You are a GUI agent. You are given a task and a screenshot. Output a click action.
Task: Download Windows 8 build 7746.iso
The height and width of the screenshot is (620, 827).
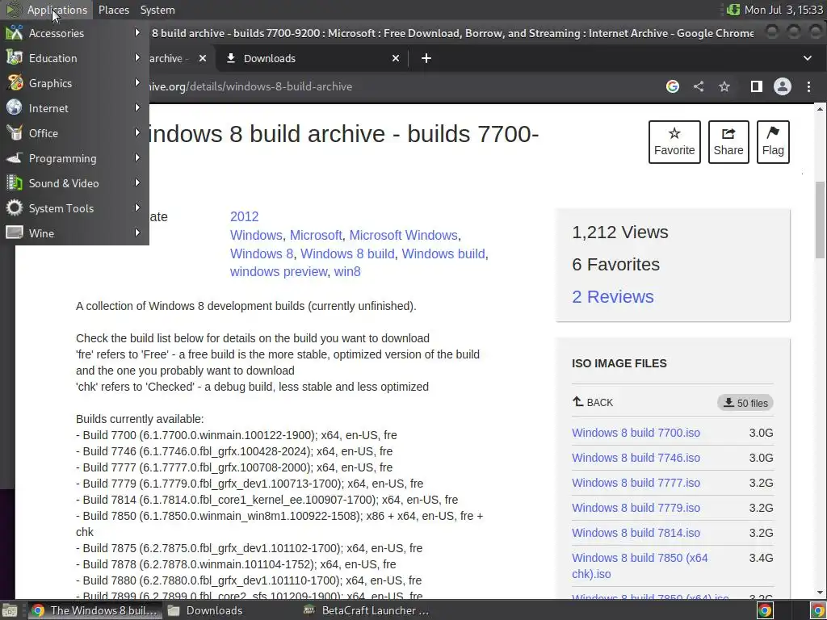coord(636,458)
